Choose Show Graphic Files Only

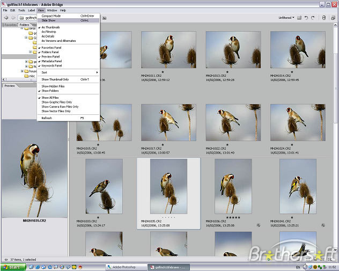tap(68, 102)
